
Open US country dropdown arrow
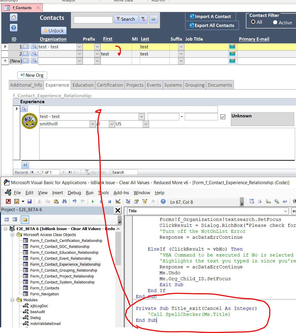(x=146, y=124)
